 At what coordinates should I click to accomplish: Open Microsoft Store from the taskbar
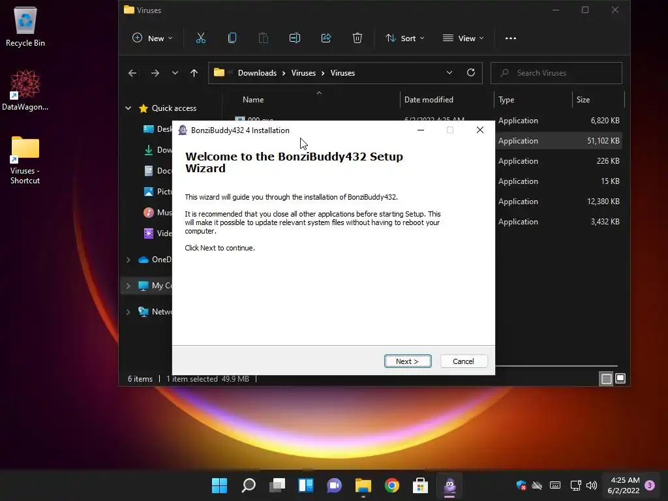421,485
